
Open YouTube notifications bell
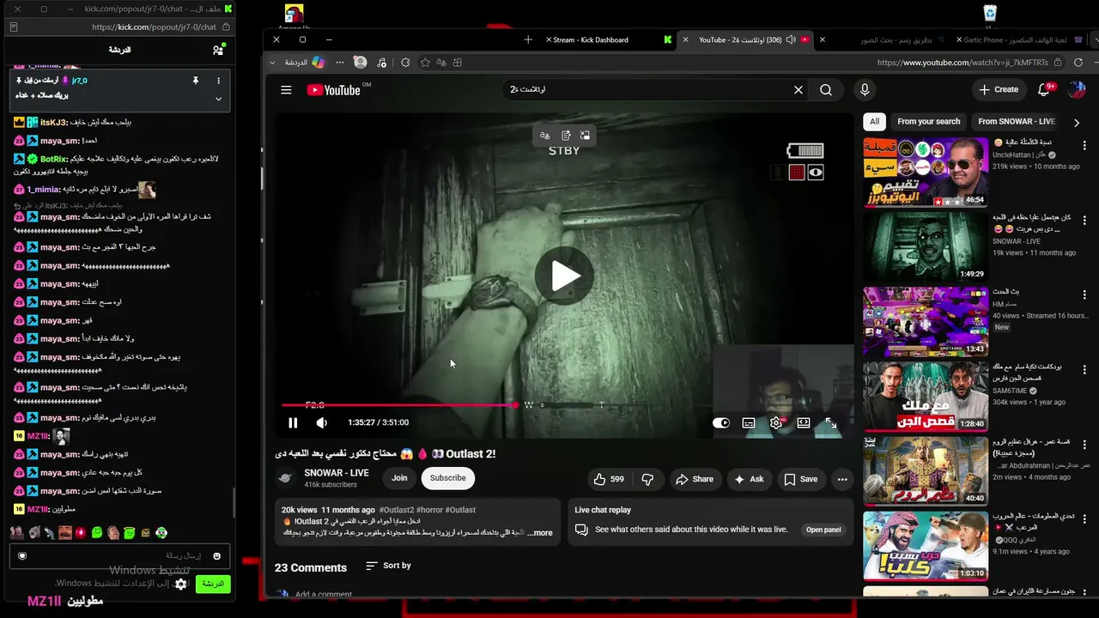[1045, 89]
